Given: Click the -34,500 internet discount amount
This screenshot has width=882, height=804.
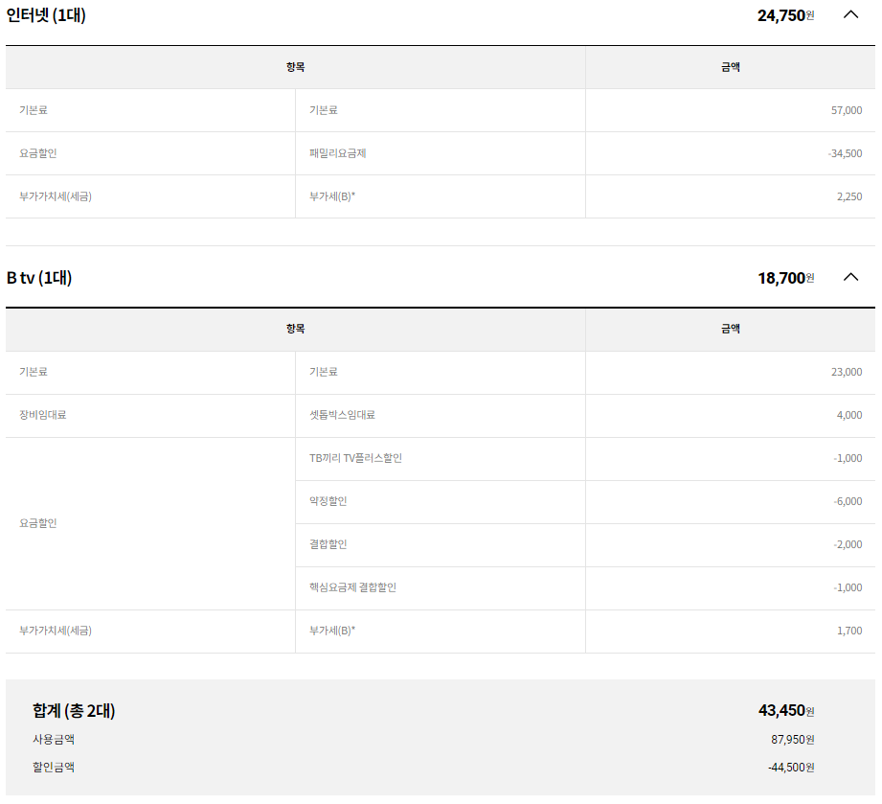Looking at the screenshot, I should tap(845, 153).
